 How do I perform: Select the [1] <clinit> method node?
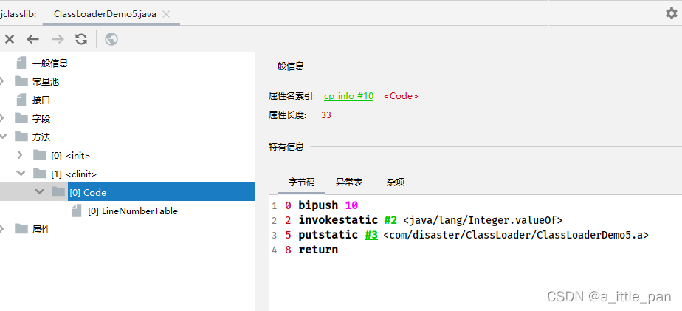coord(74,174)
